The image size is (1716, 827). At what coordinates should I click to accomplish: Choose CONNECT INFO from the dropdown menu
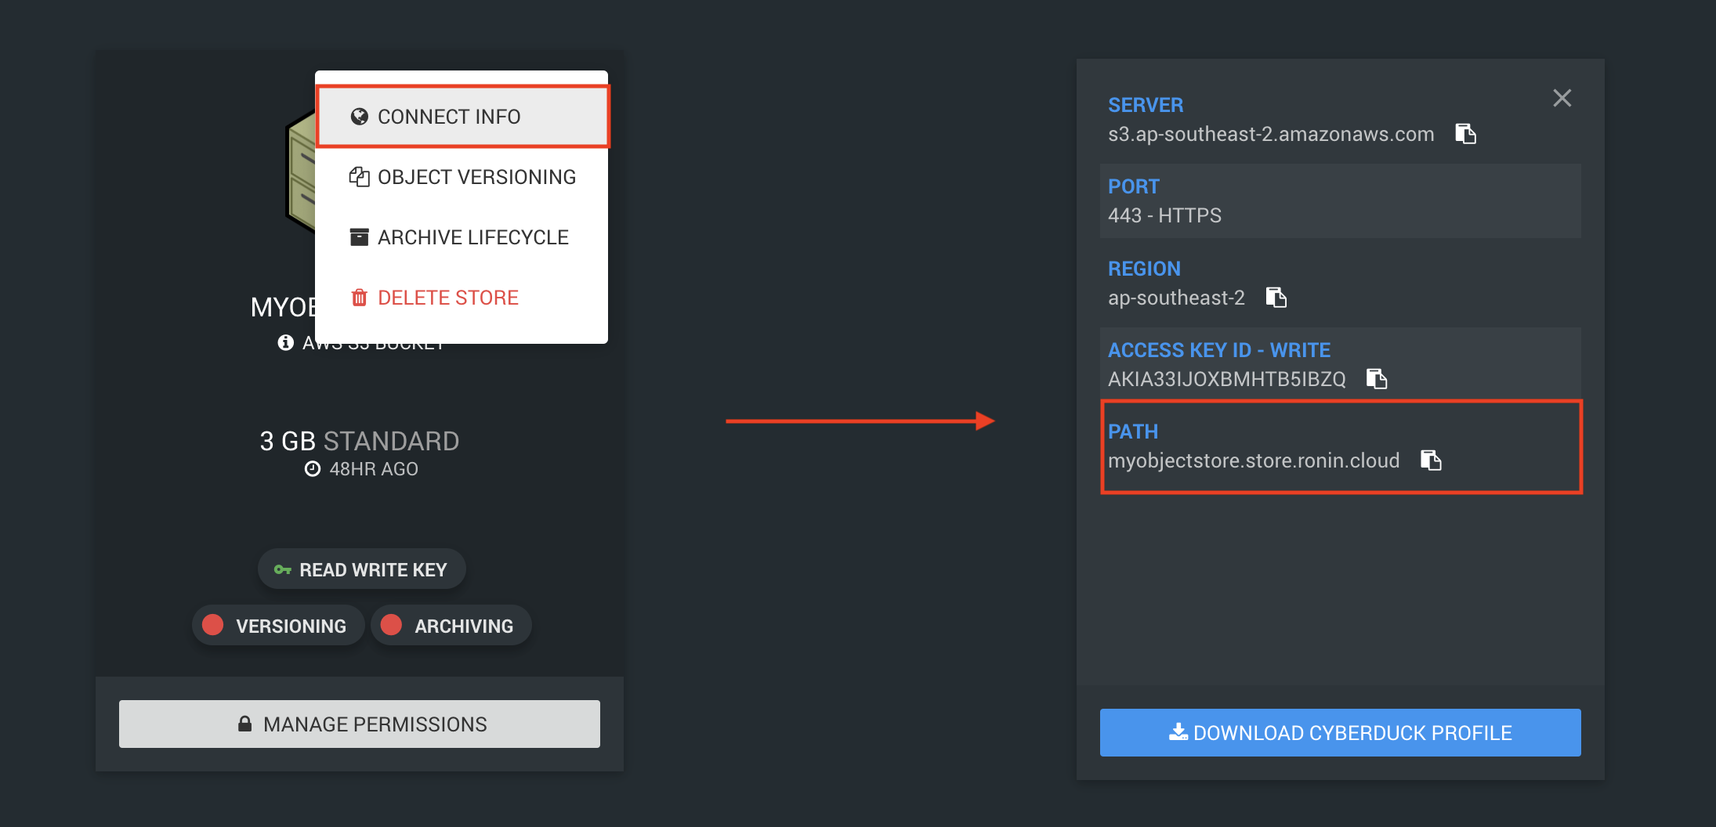[449, 116]
